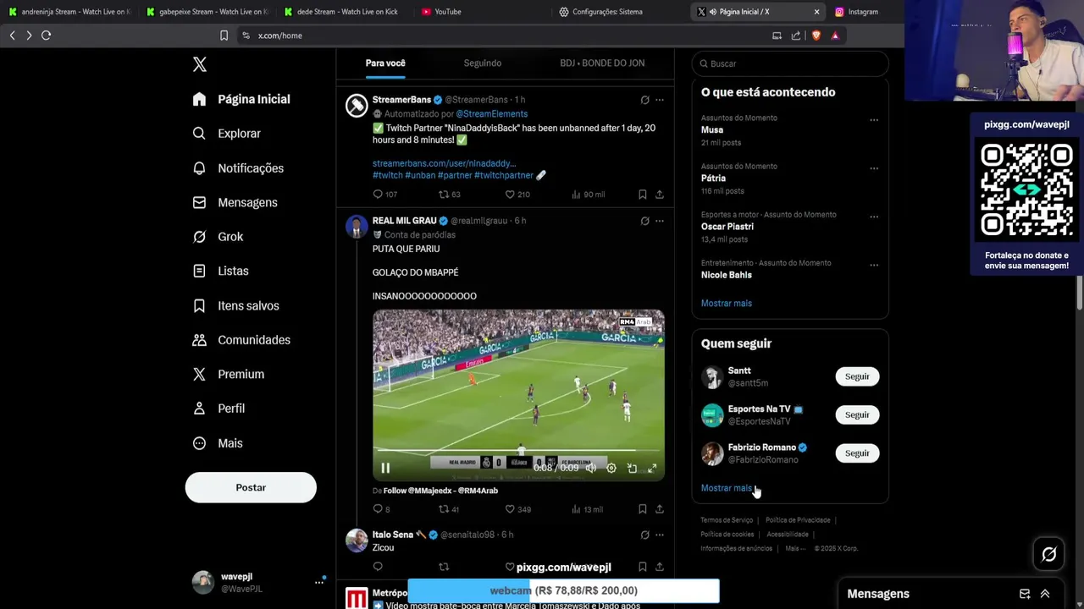The width and height of the screenshot is (1084, 609).
Task: Open options for Oscar Piastri trend
Action: 874,217
